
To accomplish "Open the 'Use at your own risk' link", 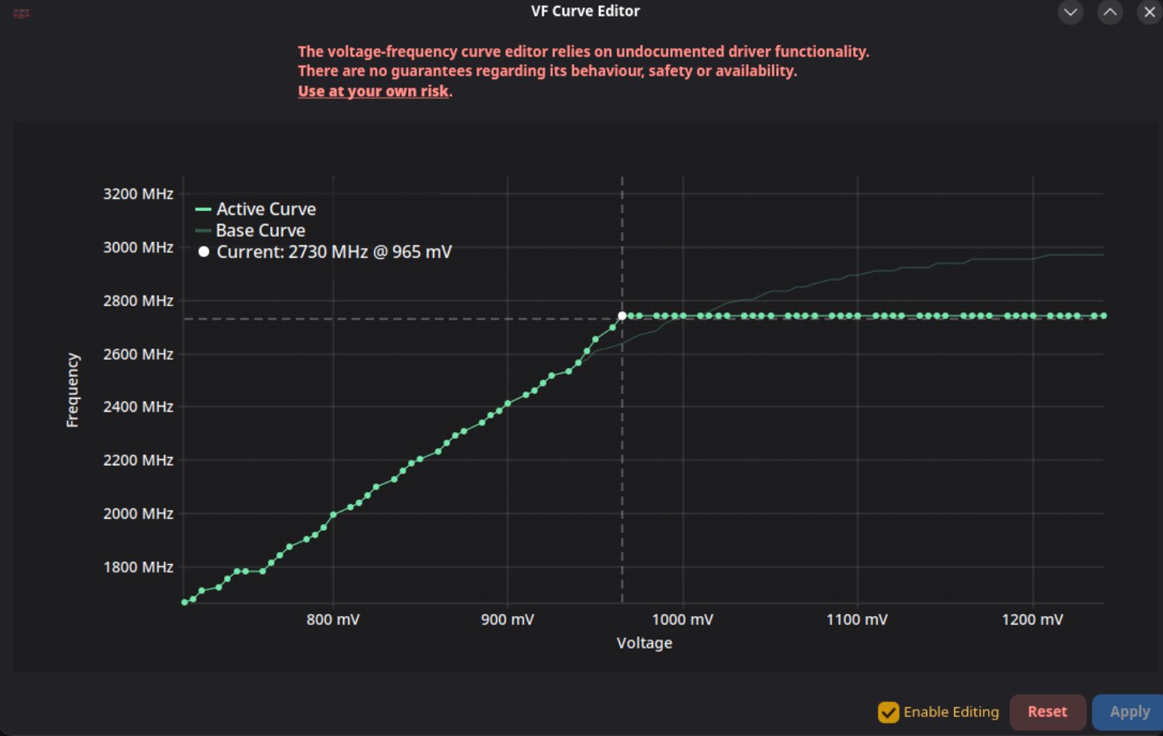I will pos(373,91).
